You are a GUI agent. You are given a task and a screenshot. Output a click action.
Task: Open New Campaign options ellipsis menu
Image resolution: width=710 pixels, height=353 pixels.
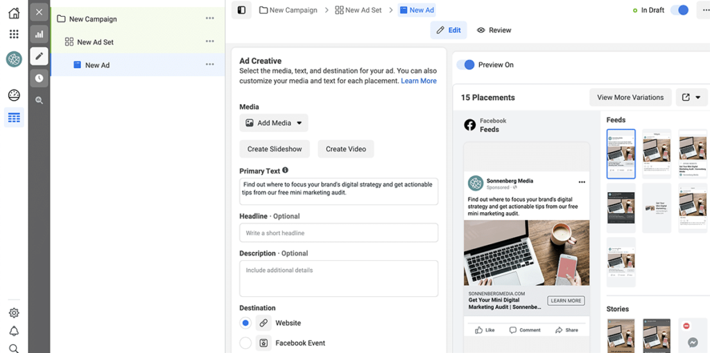(x=209, y=19)
